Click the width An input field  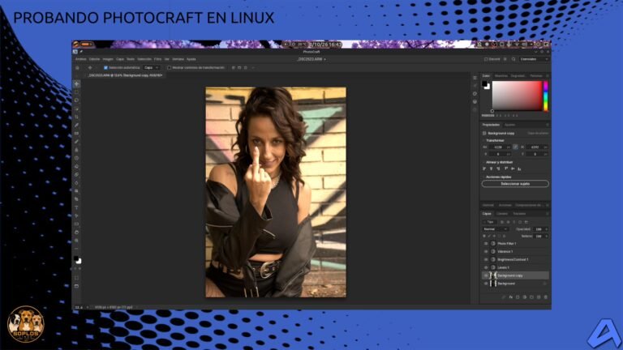click(500, 147)
